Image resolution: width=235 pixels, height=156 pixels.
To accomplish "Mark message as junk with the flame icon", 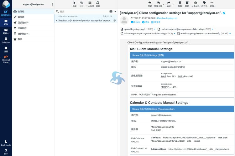I will (195, 4).
